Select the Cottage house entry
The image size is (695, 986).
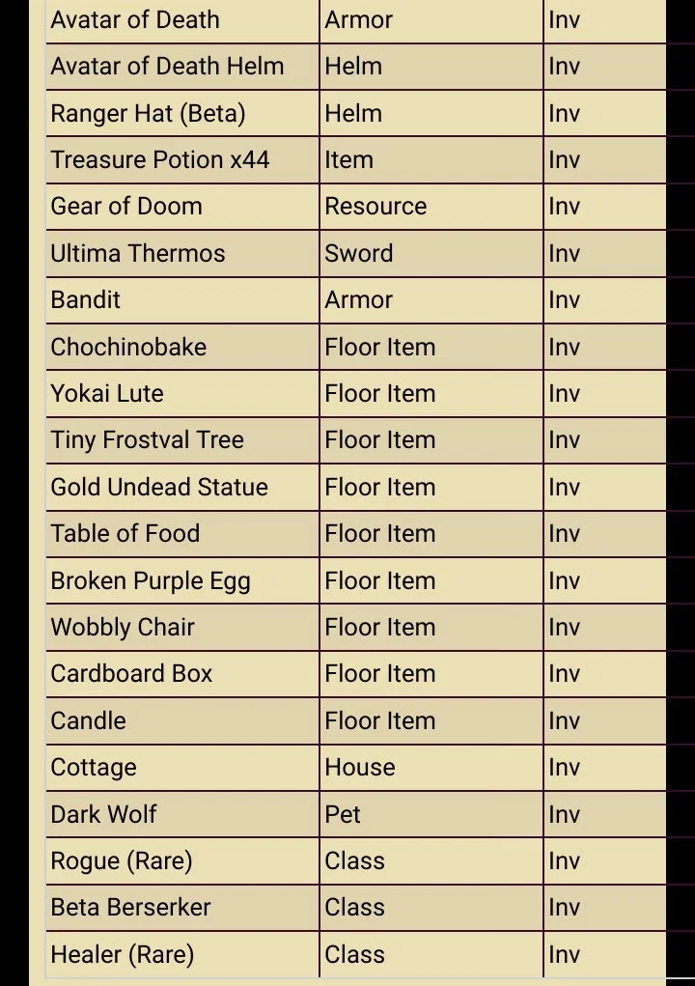[x=93, y=767]
